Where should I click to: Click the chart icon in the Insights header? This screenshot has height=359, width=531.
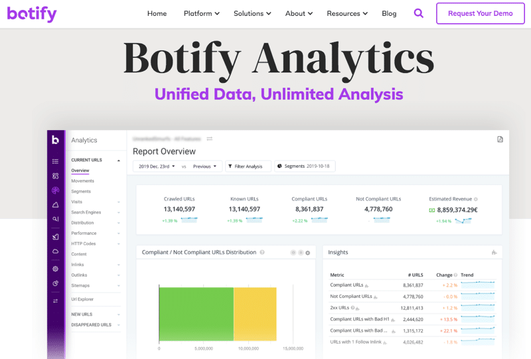click(x=494, y=252)
